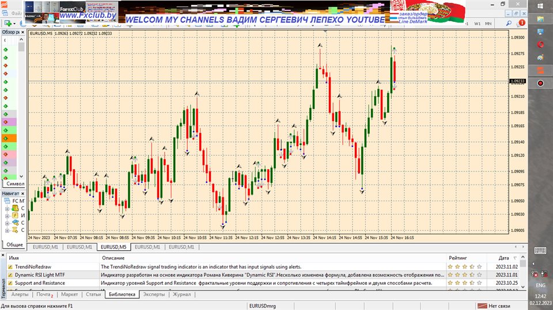This screenshot has height=310, width=553.
Task: Expand the scripts node in Navigator tree
Action: point(7,231)
